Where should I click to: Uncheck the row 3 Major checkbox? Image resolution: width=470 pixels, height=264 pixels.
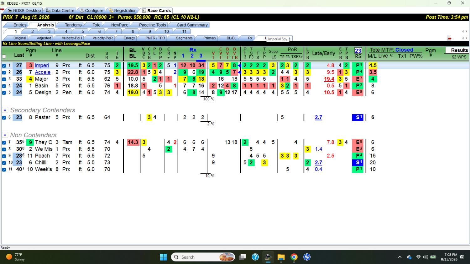pos(4,79)
